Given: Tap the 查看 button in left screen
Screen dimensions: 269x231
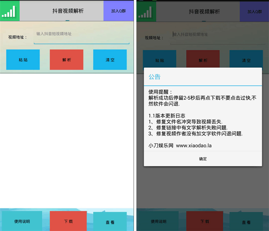Looking at the screenshot, I should [x=110, y=222].
